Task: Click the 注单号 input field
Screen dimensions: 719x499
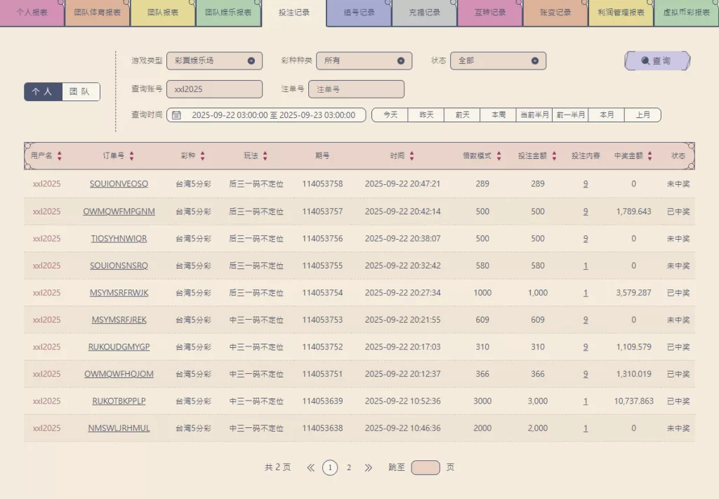Action: (356, 89)
